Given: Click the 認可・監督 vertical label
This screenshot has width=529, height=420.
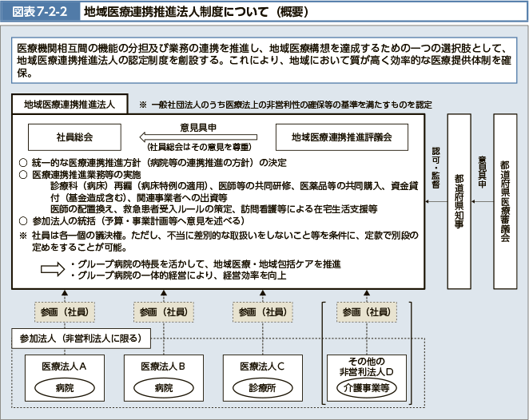Looking at the screenshot, I should coord(436,168).
